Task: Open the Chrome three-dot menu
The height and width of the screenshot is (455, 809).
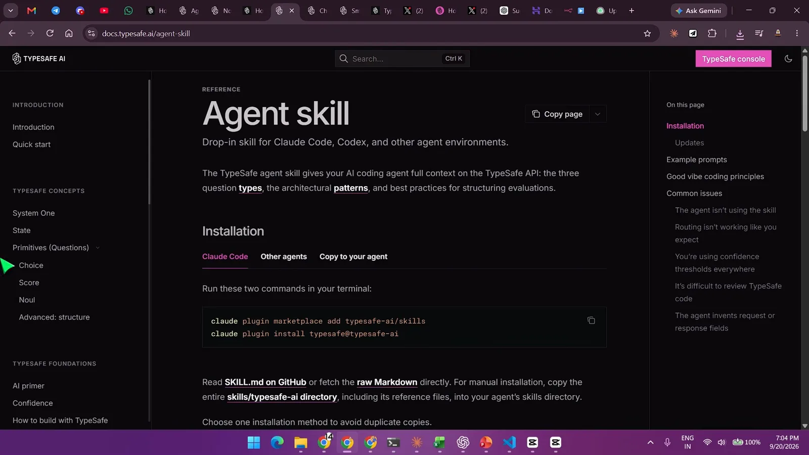Action: click(x=797, y=33)
